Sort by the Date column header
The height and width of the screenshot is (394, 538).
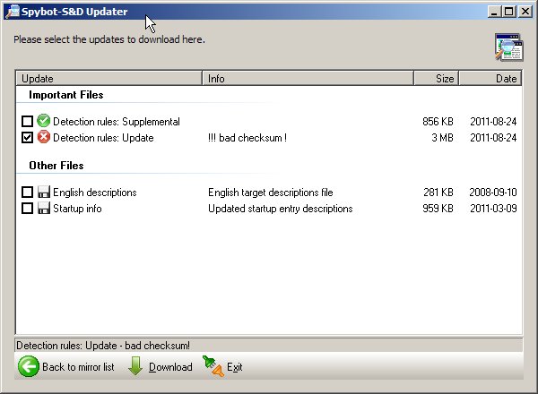(x=490, y=79)
